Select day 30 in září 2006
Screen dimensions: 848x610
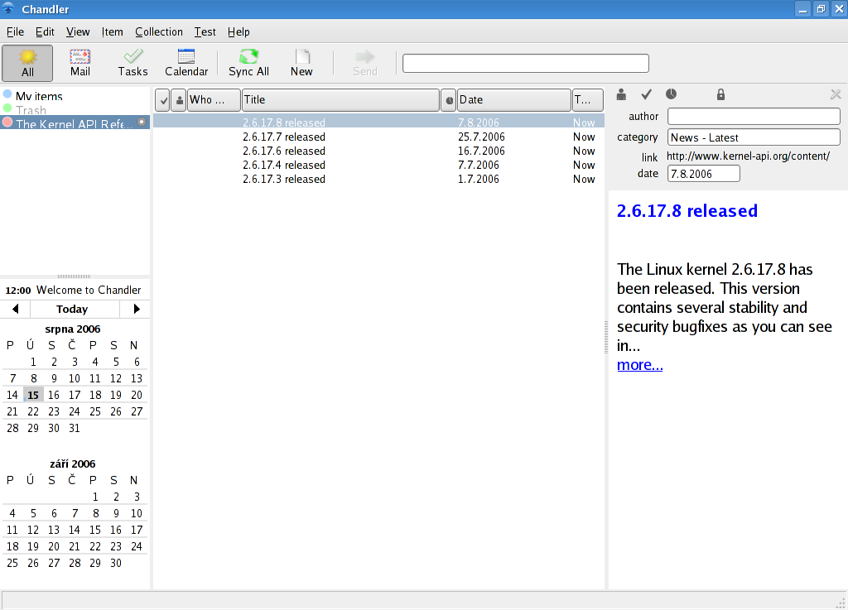pos(116,563)
